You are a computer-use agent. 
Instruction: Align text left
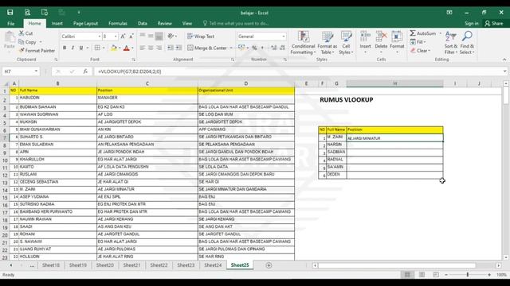point(143,48)
